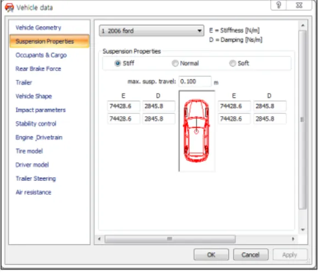Viewport: 318px width, 273px height.
Task: Open the Tire model page
Action: coord(29,151)
